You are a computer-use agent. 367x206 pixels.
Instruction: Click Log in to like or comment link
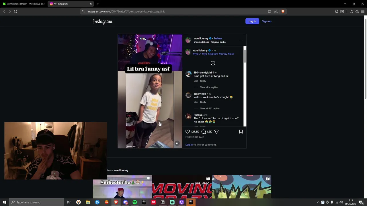pos(189,144)
